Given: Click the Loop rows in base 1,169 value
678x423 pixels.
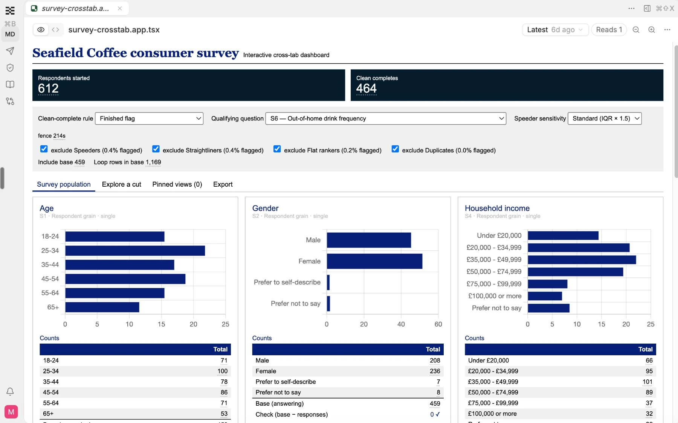Looking at the screenshot, I should click(153, 162).
